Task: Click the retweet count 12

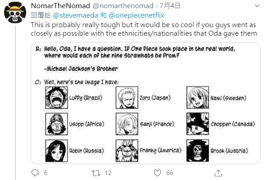Action: 108,173
